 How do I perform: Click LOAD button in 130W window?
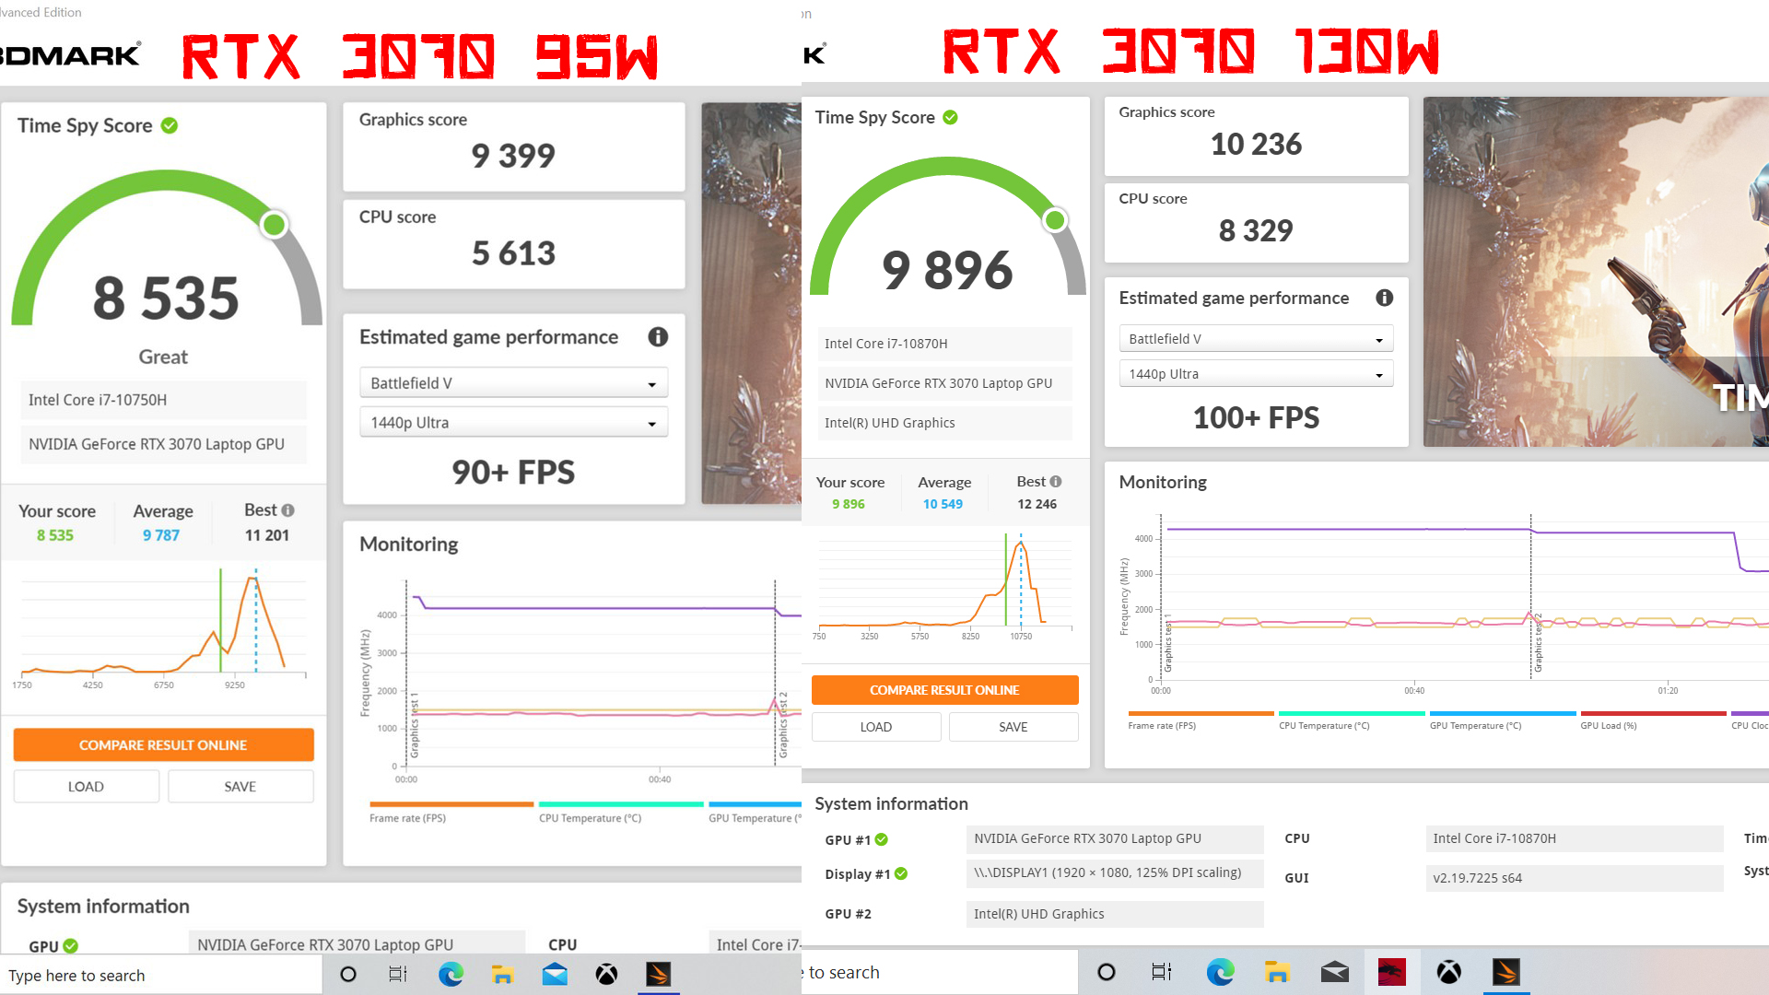click(x=876, y=727)
